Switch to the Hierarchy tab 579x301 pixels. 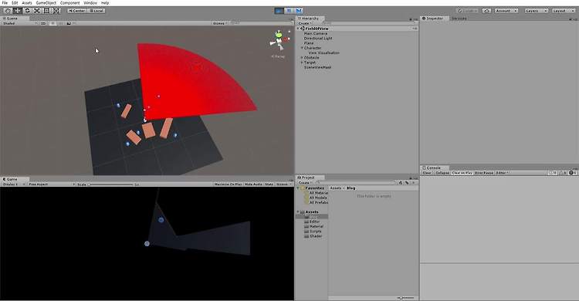click(x=310, y=18)
